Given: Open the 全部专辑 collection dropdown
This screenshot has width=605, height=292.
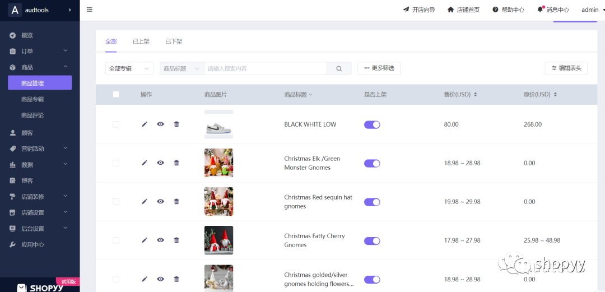Looking at the screenshot, I should point(129,68).
